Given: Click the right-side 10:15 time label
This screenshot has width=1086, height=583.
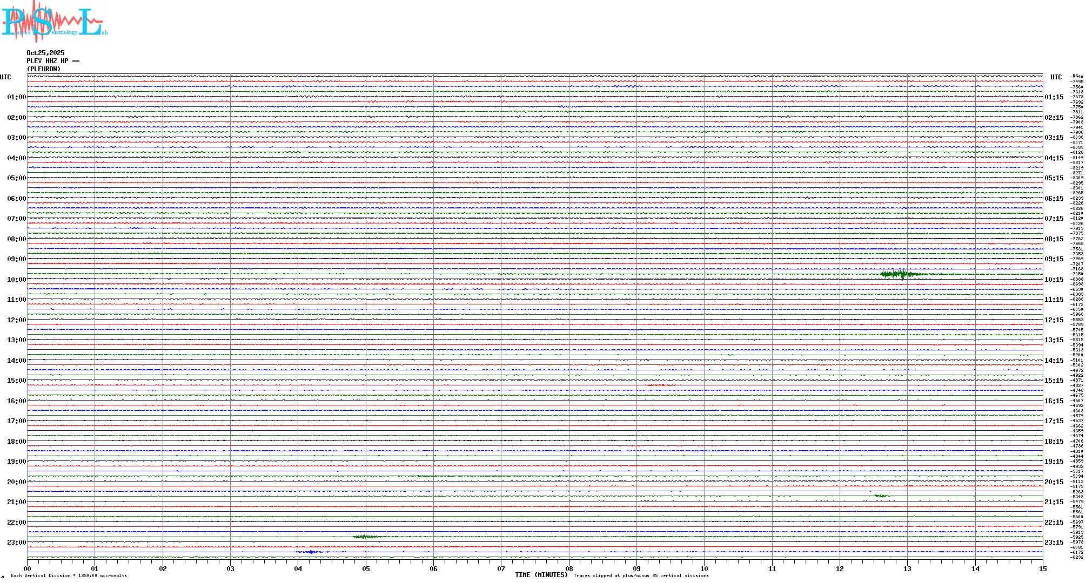Looking at the screenshot, I should point(1054,280).
